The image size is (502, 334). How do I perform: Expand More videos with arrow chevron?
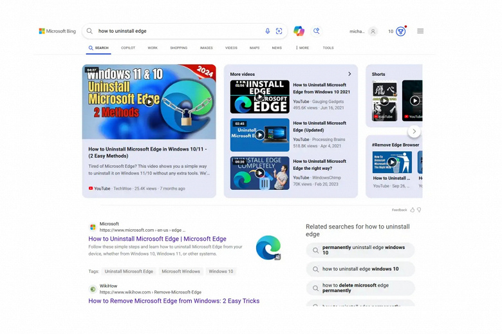click(x=349, y=74)
